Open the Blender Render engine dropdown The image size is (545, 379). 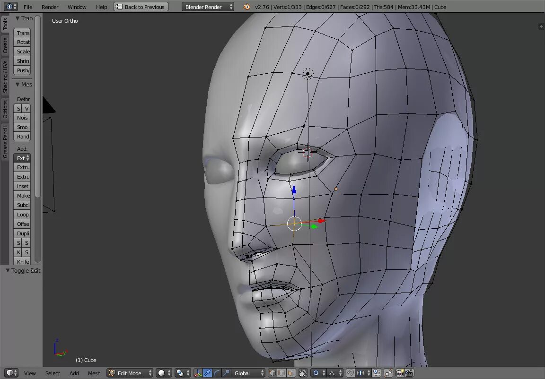coord(208,7)
